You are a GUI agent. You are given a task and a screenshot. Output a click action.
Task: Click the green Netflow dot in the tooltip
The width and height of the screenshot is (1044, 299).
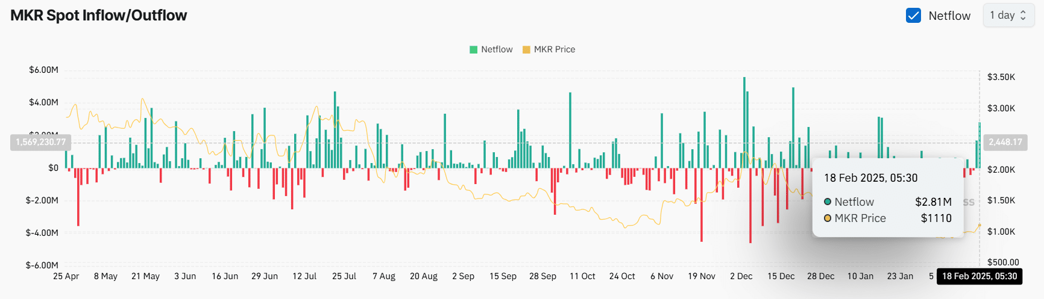tap(828, 202)
